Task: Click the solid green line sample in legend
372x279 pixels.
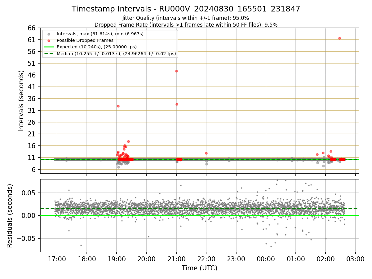Action: [49, 47]
